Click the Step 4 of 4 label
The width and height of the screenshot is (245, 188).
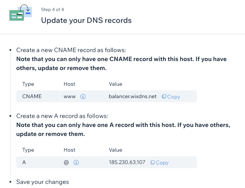(52, 9)
